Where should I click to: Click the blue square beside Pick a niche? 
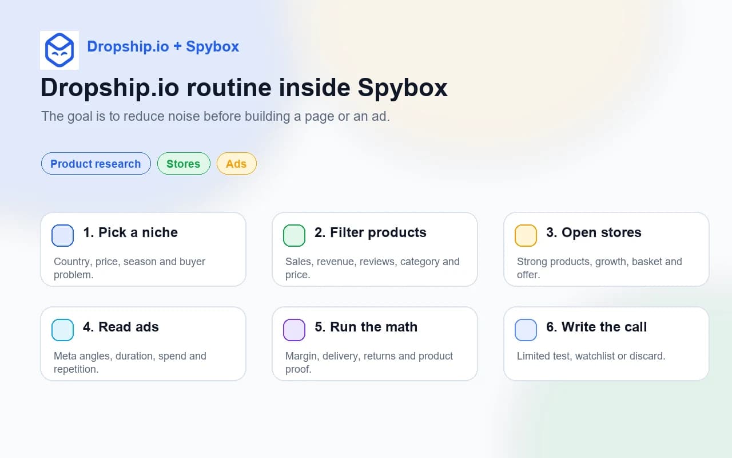[x=62, y=235]
